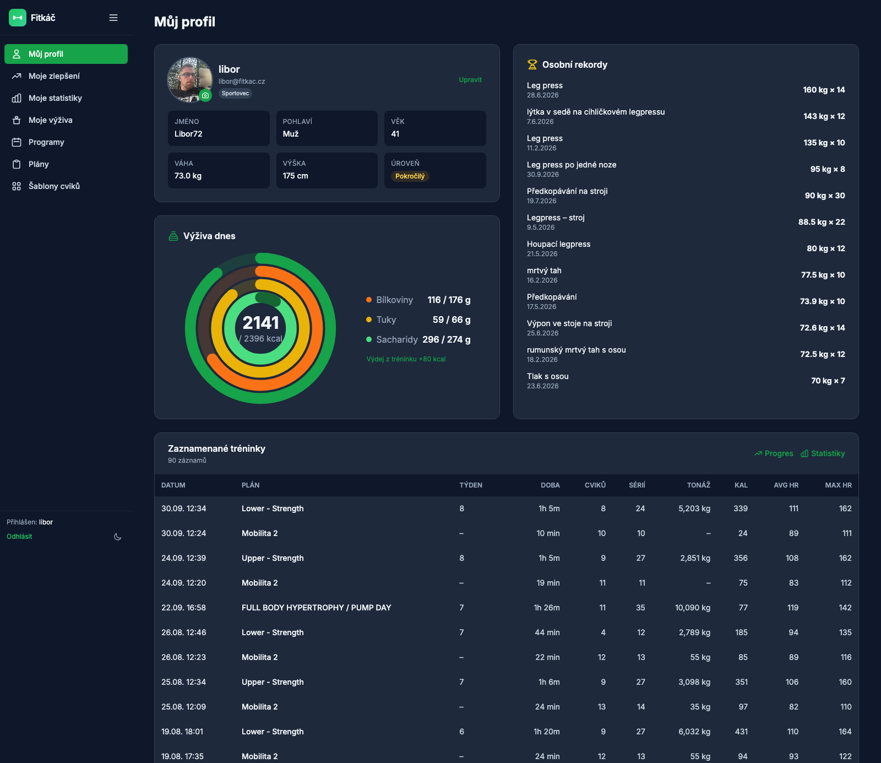
Task: Open the Progres link above trainings table
Action: click(x=774, y=453)
